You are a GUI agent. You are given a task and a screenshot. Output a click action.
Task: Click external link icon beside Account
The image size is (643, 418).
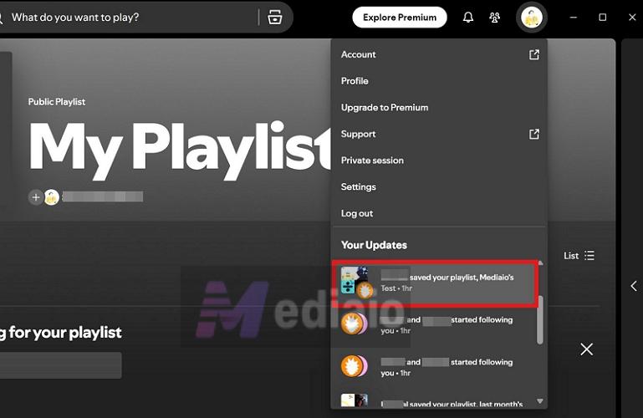coord(534,54)
